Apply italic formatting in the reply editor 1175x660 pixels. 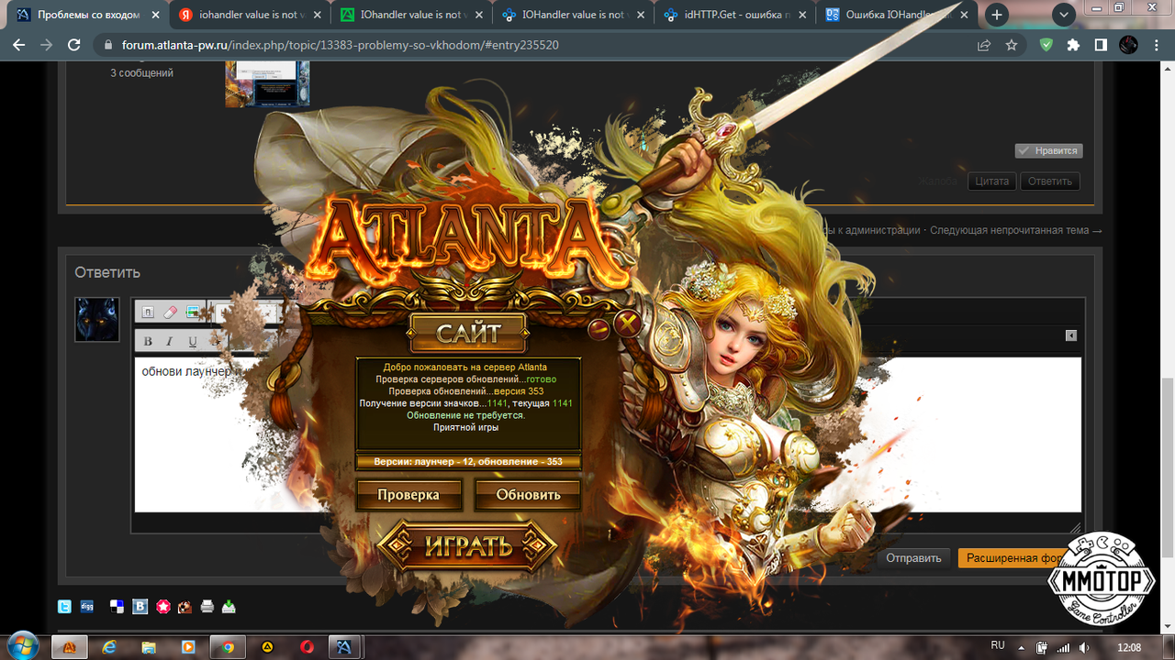click(x=170, y=341)
